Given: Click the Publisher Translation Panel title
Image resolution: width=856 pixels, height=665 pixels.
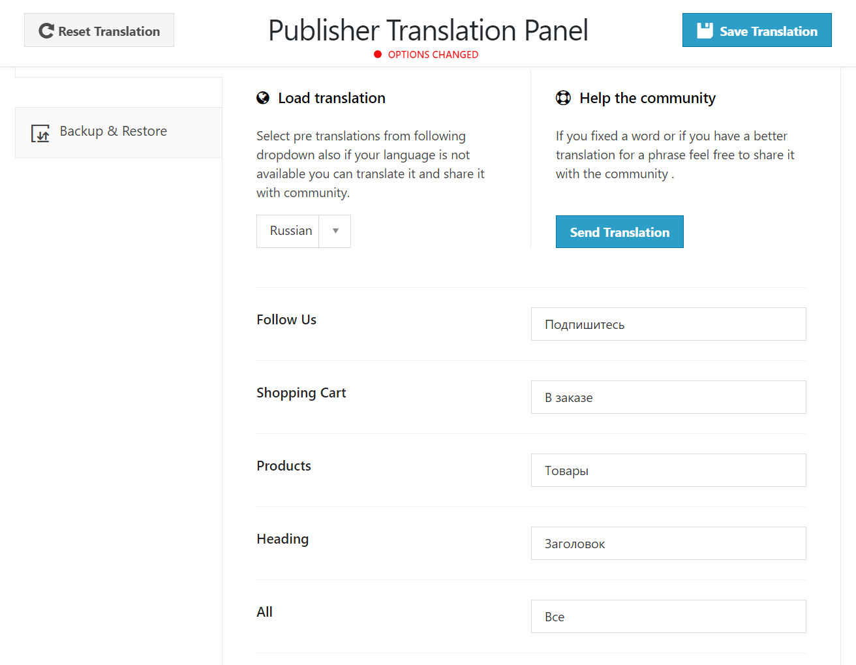Looking at the screenshot, I should coord(428,31).
